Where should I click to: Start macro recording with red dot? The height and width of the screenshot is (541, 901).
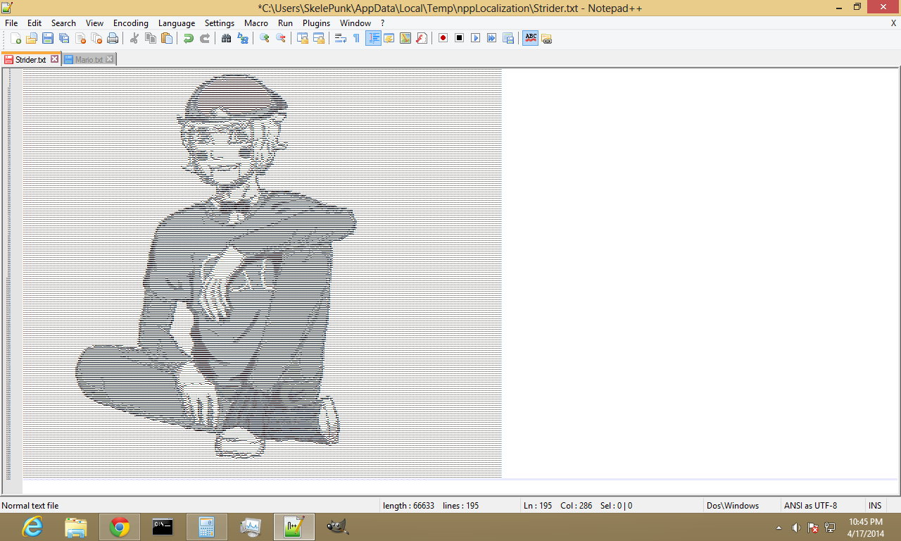(443, 38)
